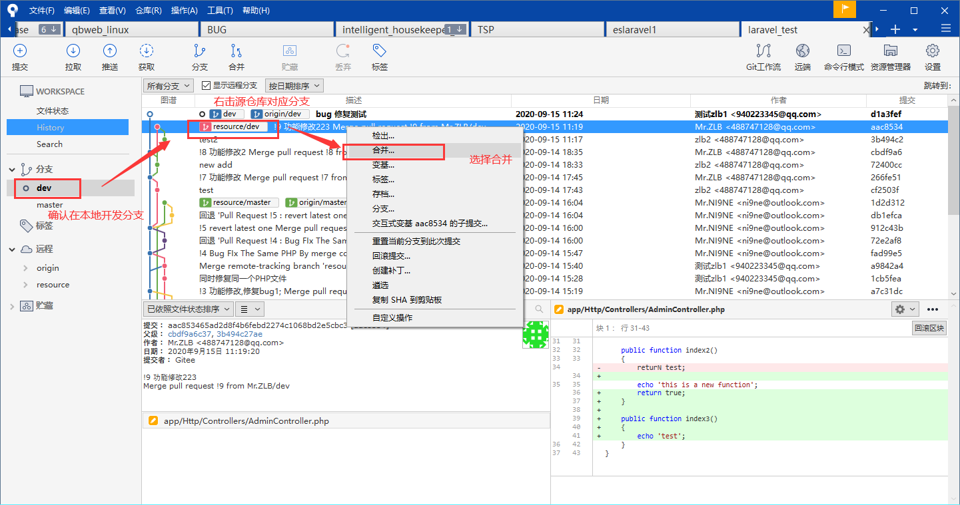The image size is (960, 505).
Task: Open 命令行模式 terminal icon
Action: click(843, 51)
